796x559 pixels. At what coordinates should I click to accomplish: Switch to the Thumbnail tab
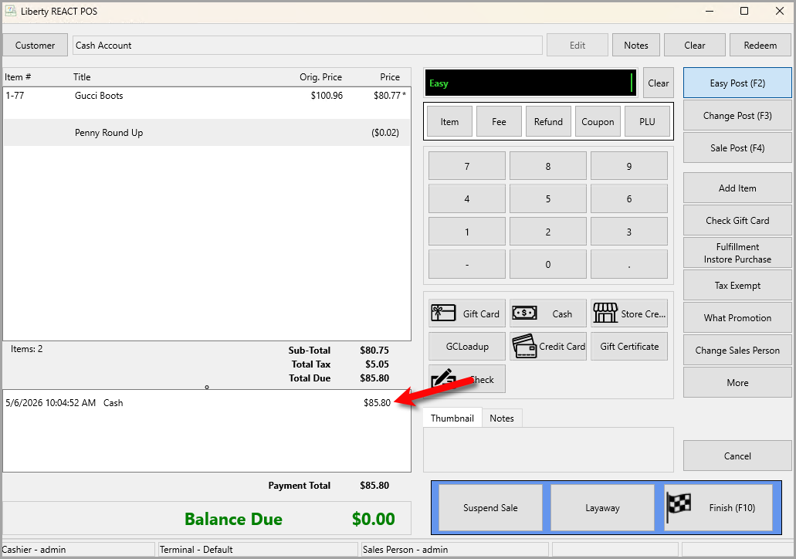click(x=452, y=418)
